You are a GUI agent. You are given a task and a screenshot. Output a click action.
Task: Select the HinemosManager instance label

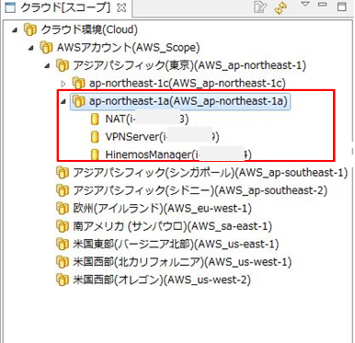[178, 154]
